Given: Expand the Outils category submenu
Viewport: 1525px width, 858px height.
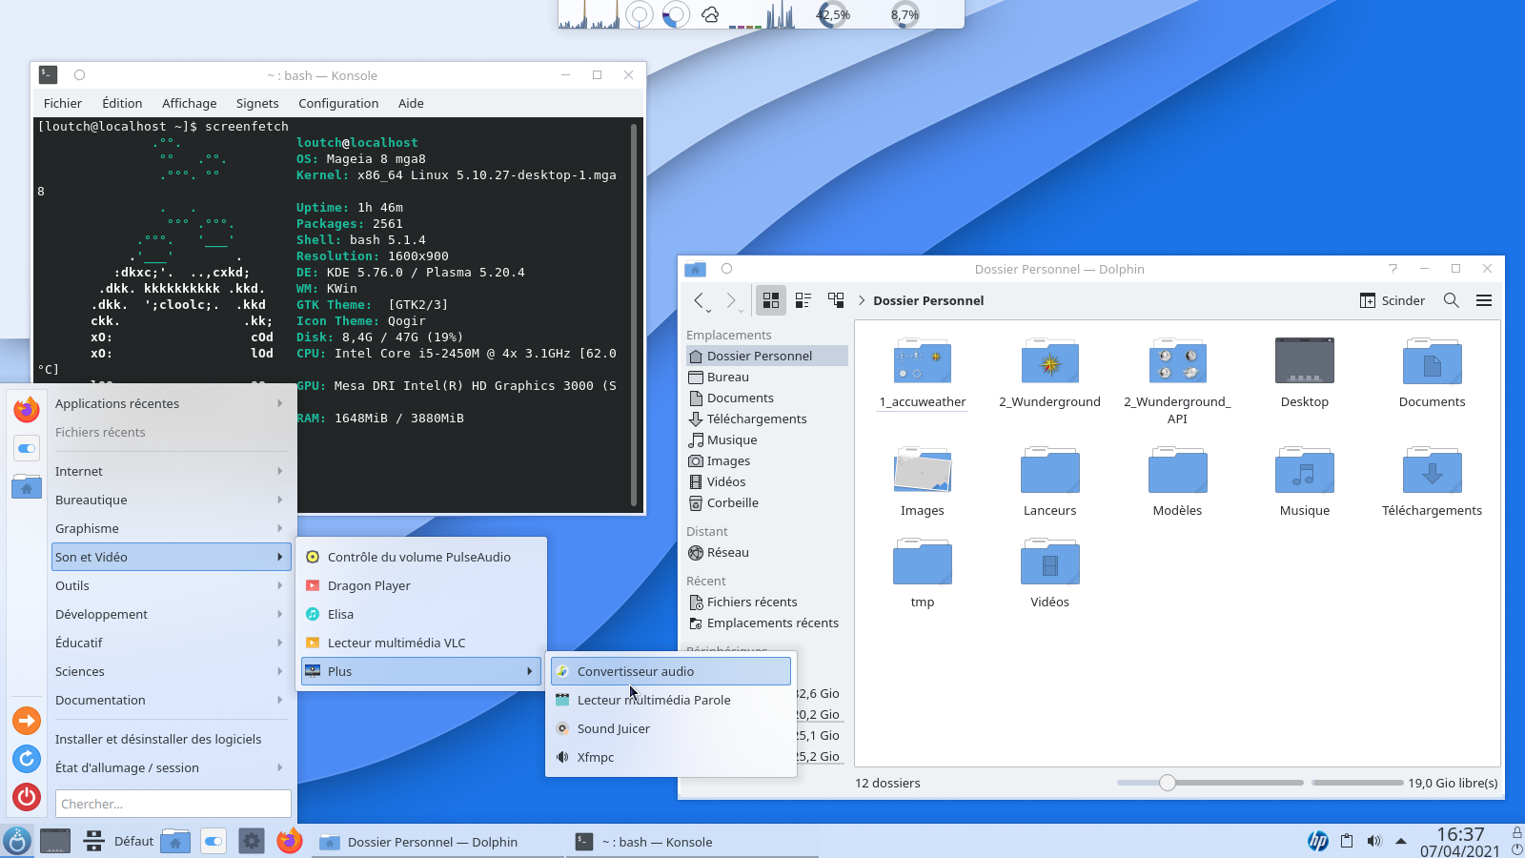Looking at the screenshot, I should pyautogui.click(x=170, y=585).
